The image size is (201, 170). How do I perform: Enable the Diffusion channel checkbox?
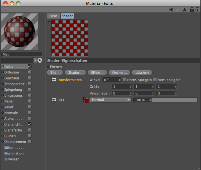coord(30,72)
